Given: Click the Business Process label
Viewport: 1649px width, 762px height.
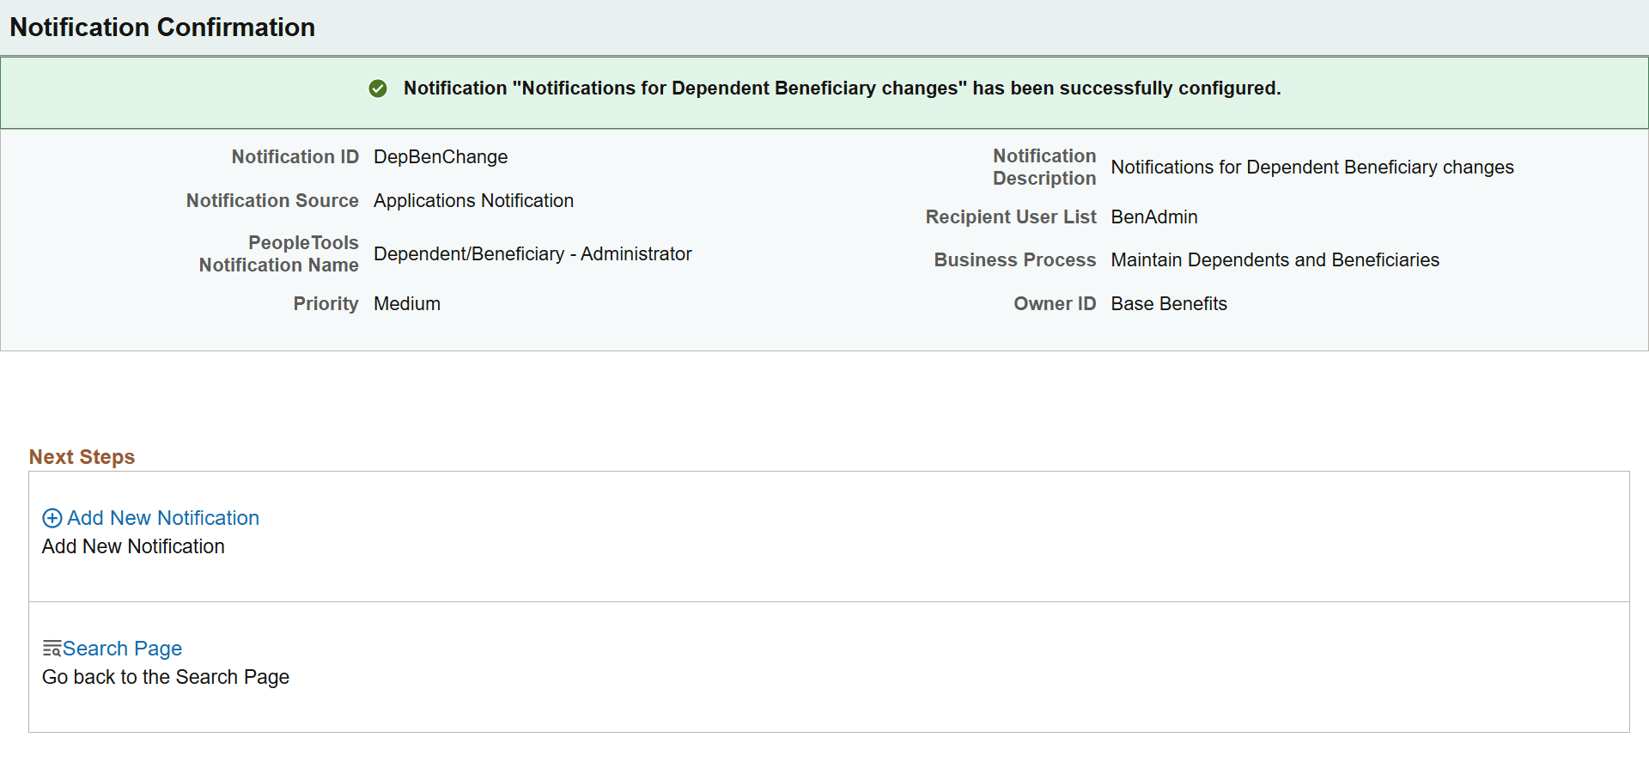Looking at the screenshot, I should (1014, 260).
